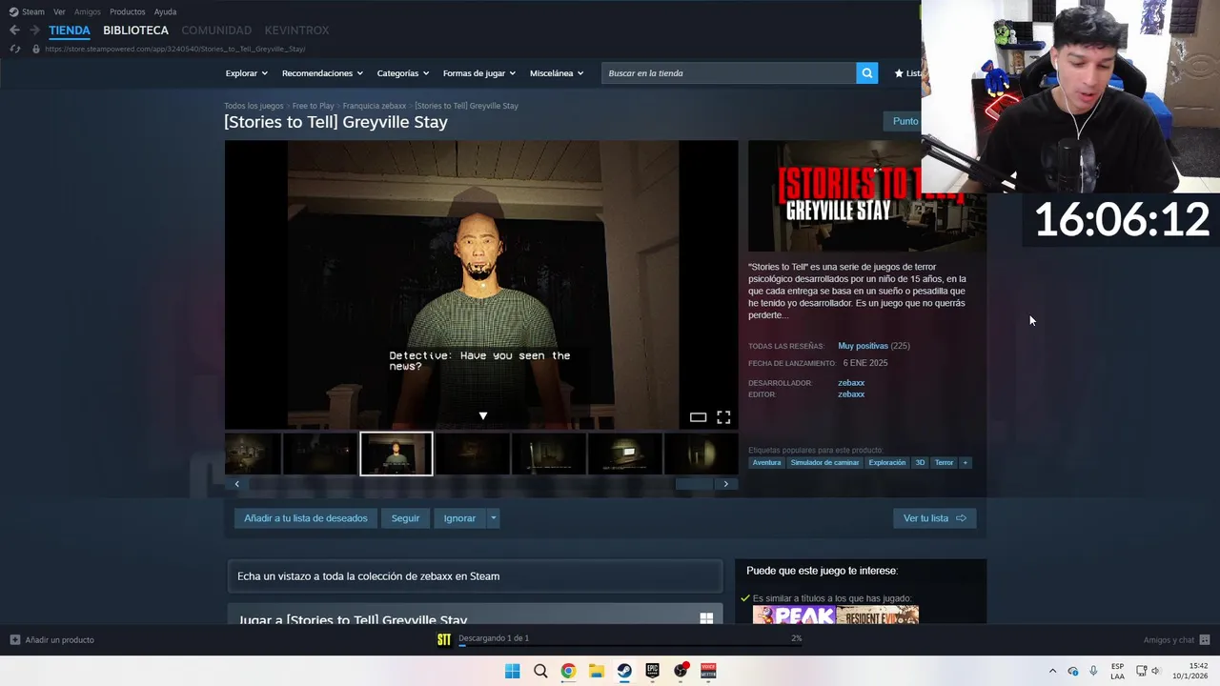
Task: Click the microphone tray icon
Action: click(1093, 671)
